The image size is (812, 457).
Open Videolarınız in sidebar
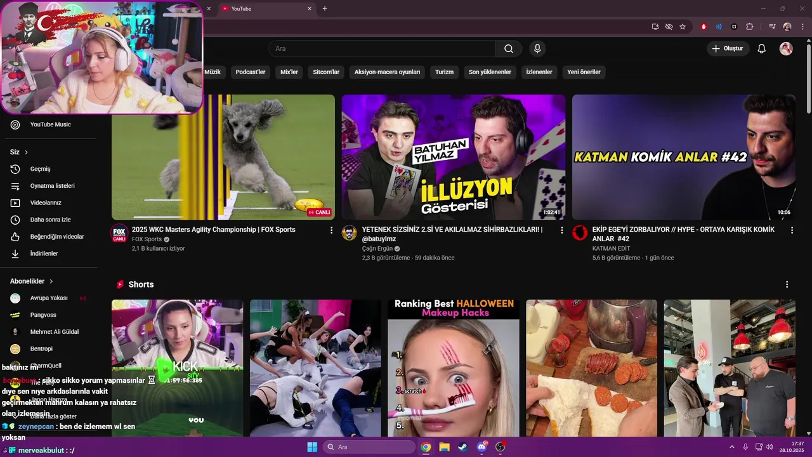[49, 203]
